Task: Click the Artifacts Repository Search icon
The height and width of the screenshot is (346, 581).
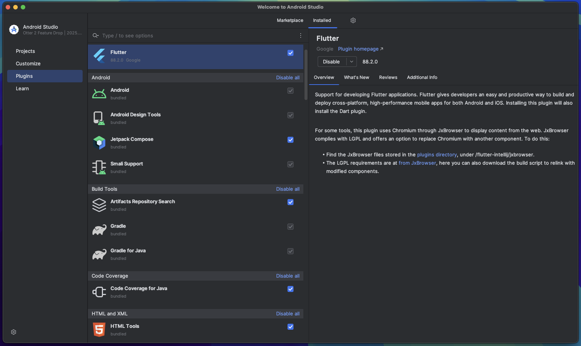Action: pos(99,205)
